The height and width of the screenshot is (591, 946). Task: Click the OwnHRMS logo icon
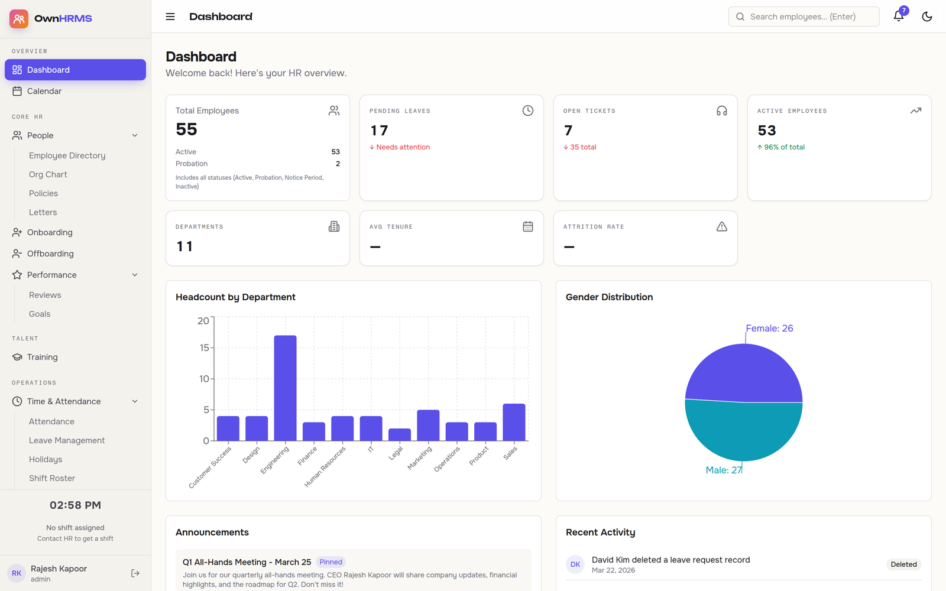[x=19, y=19]
